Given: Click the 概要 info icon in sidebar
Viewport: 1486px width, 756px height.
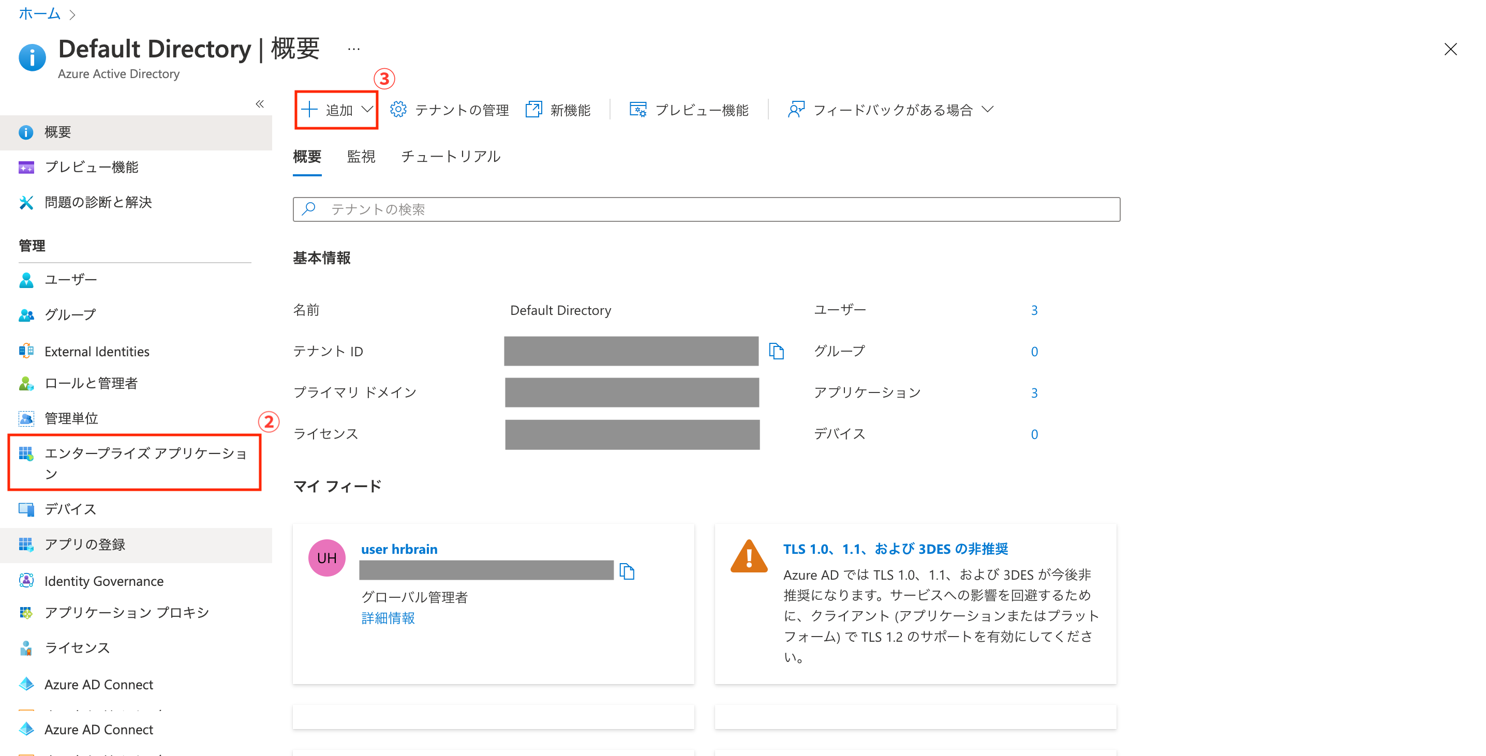Looking at the screenshot, I should tap(26, 132).
